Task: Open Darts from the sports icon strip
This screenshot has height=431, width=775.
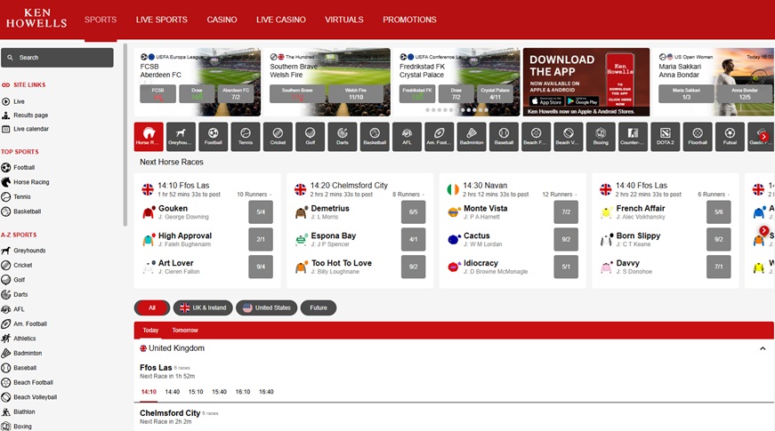Action: click(343, 136)
